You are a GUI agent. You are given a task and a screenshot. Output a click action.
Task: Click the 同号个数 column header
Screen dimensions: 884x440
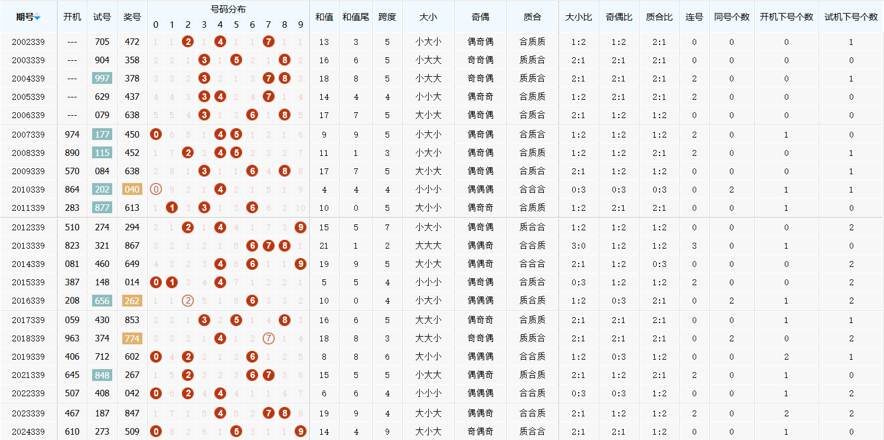pos(732,17)
